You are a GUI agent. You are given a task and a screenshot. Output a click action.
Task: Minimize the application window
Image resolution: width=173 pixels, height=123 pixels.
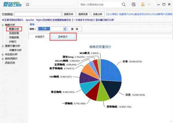pyautogui.click(x=159, y=5)
